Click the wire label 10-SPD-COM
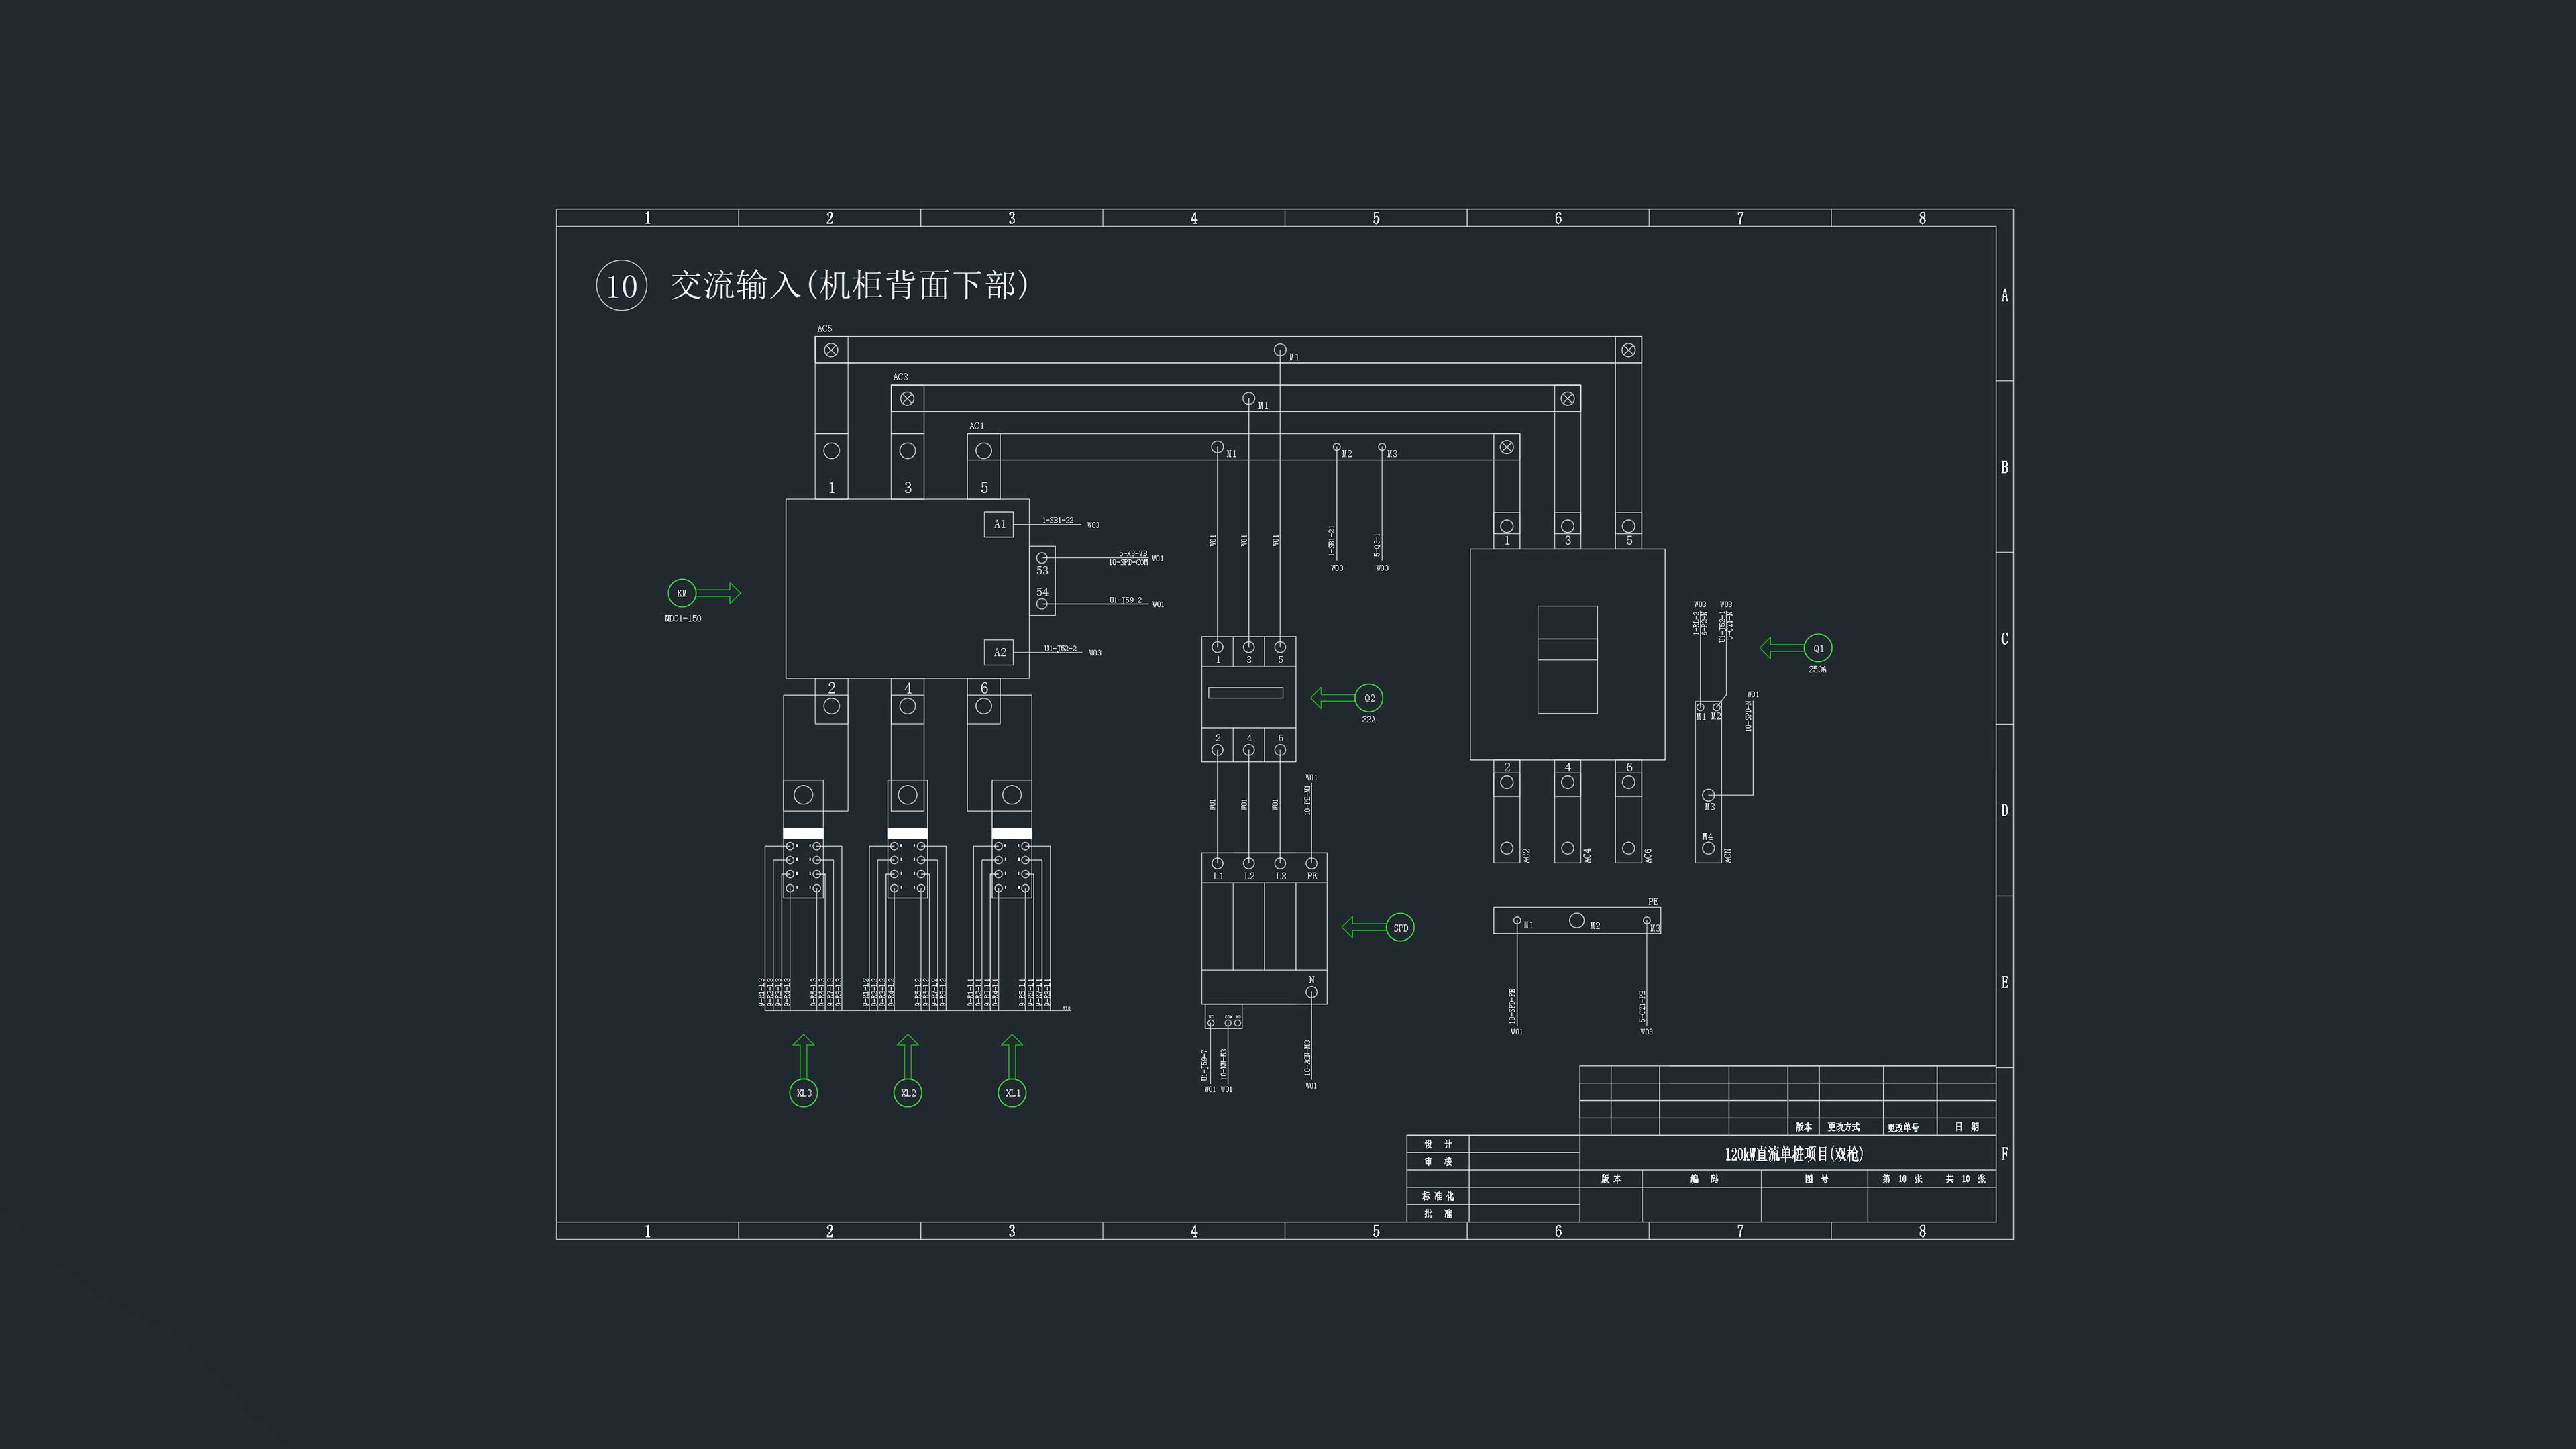The image size is (2576, 1449). pyautogui.click(x=1128, y=562)
